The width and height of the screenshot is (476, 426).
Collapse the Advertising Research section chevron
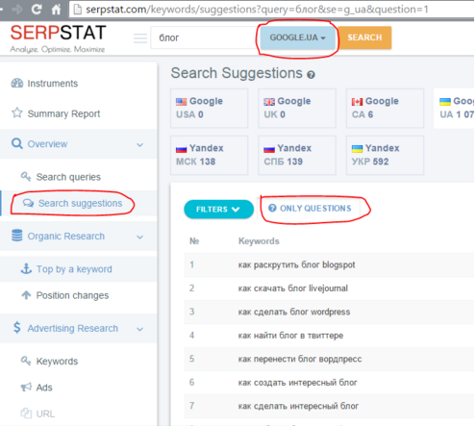tap(139, 329)
